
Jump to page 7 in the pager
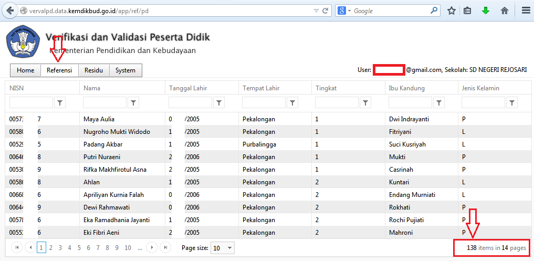(x=98, y=248)
